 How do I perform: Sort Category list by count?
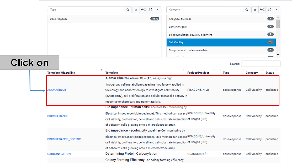[x=269, y=10]
